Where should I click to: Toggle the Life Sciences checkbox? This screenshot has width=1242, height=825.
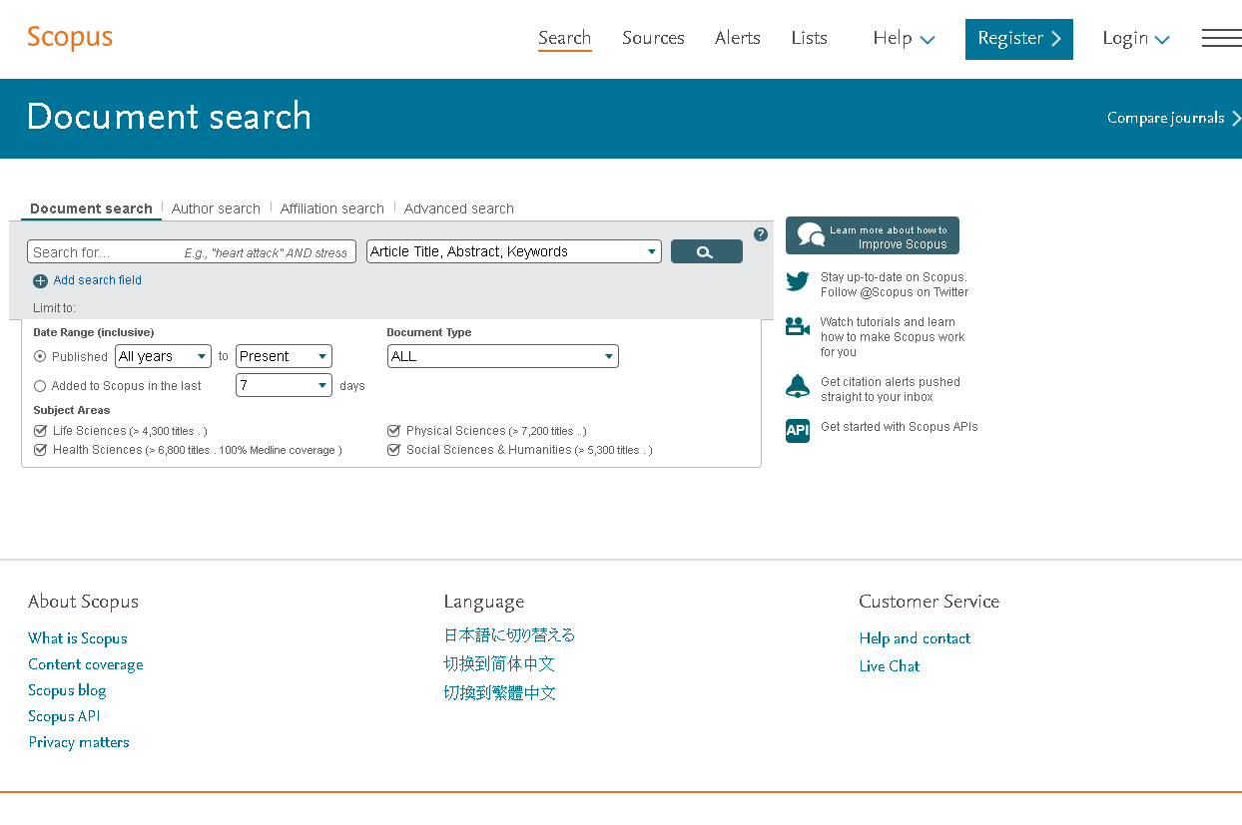pyautogui.click(x=41, y=431)
